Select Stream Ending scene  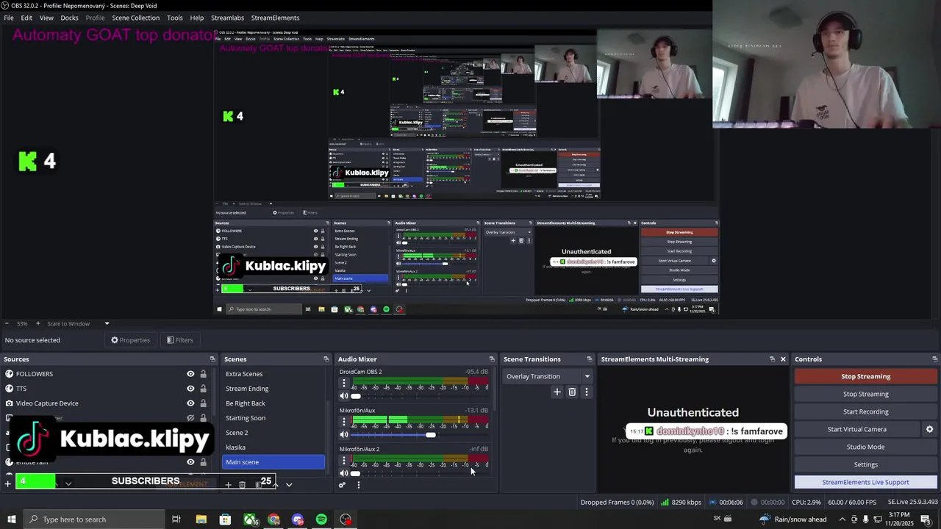click(273, 389)
